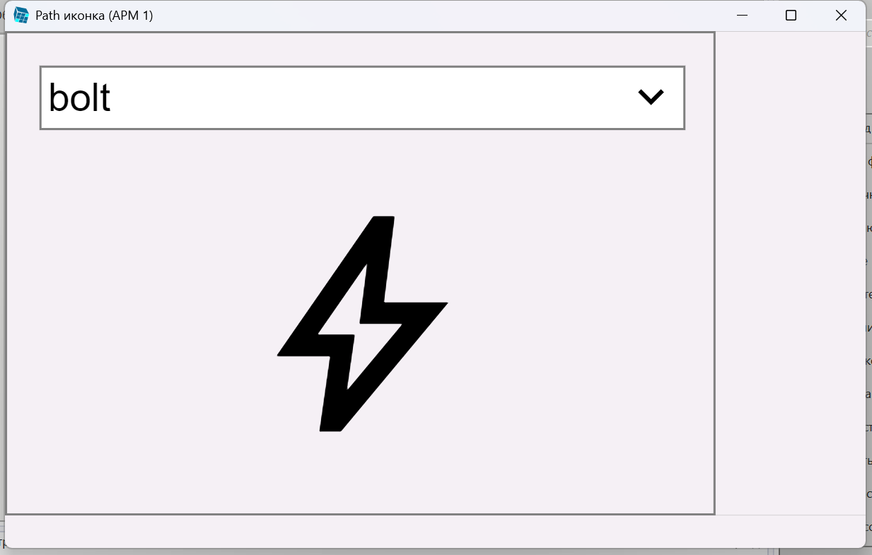Click the gap between the combo box and bolt icon
Screen dimensions: 872x555
point(362,173)
